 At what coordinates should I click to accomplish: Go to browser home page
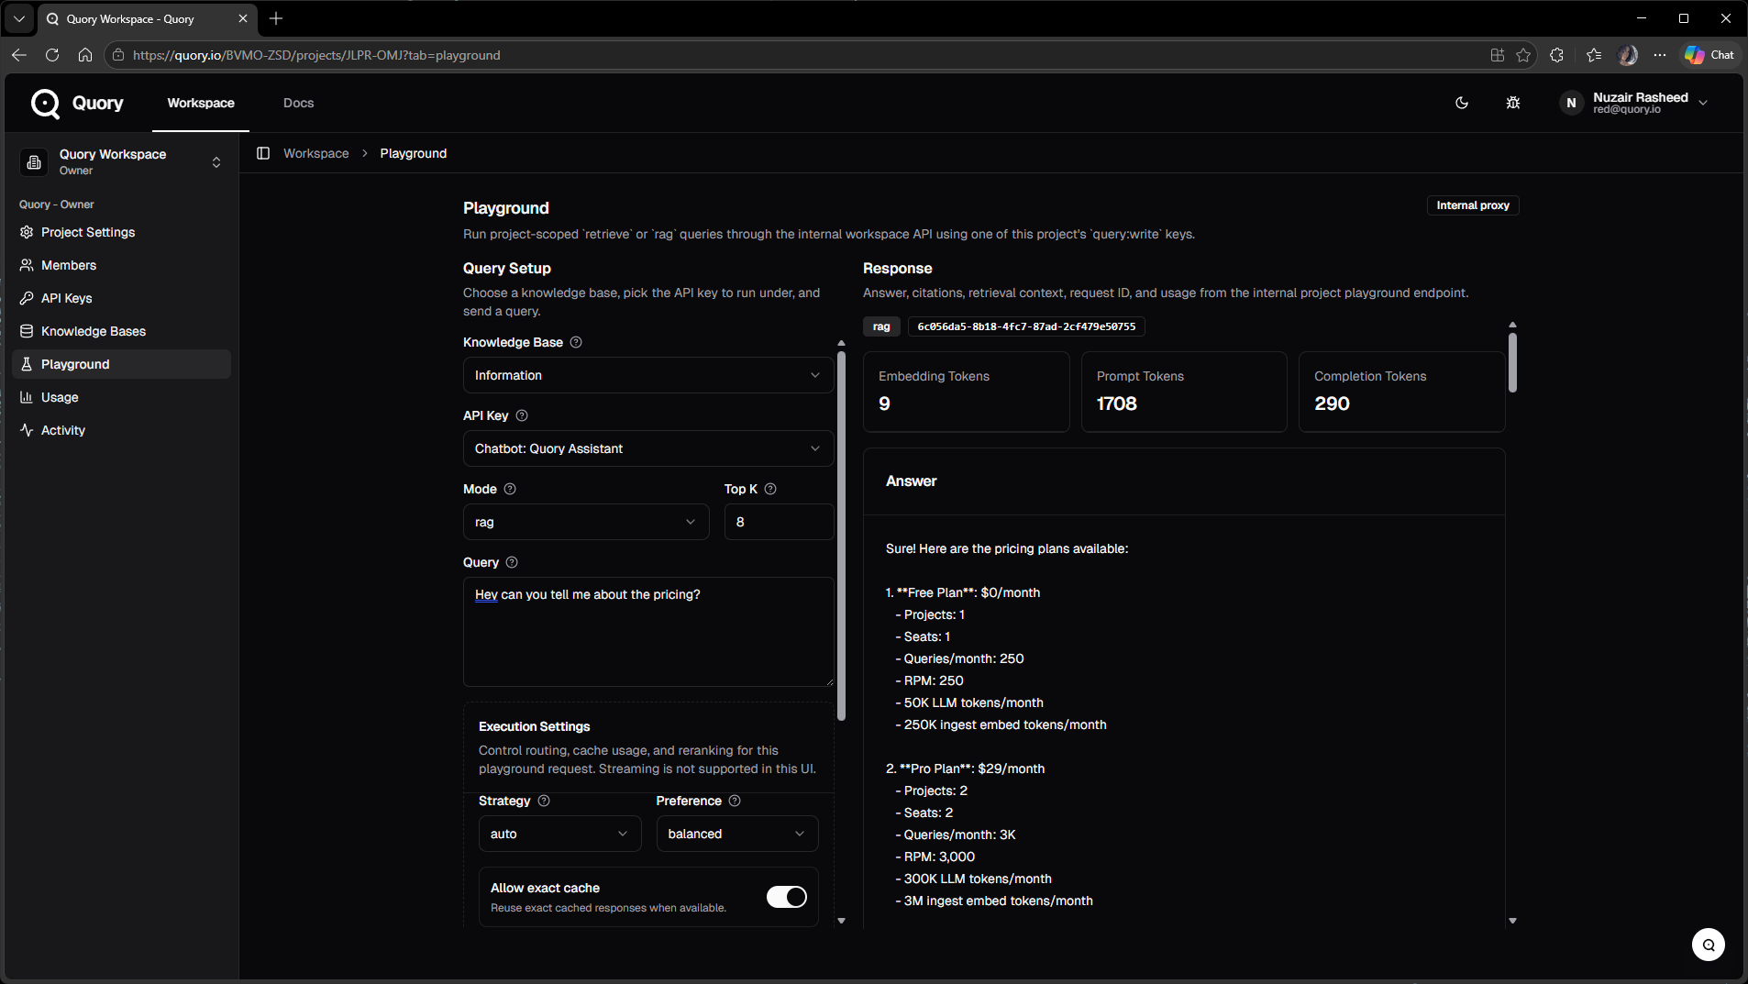[x=85, y=55]
